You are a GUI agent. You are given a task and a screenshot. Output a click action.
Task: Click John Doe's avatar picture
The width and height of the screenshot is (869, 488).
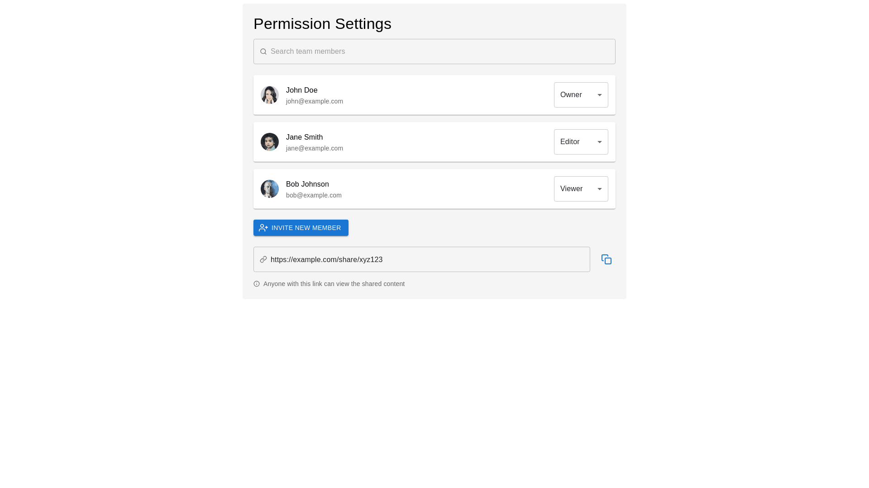[x=270, y=95]
